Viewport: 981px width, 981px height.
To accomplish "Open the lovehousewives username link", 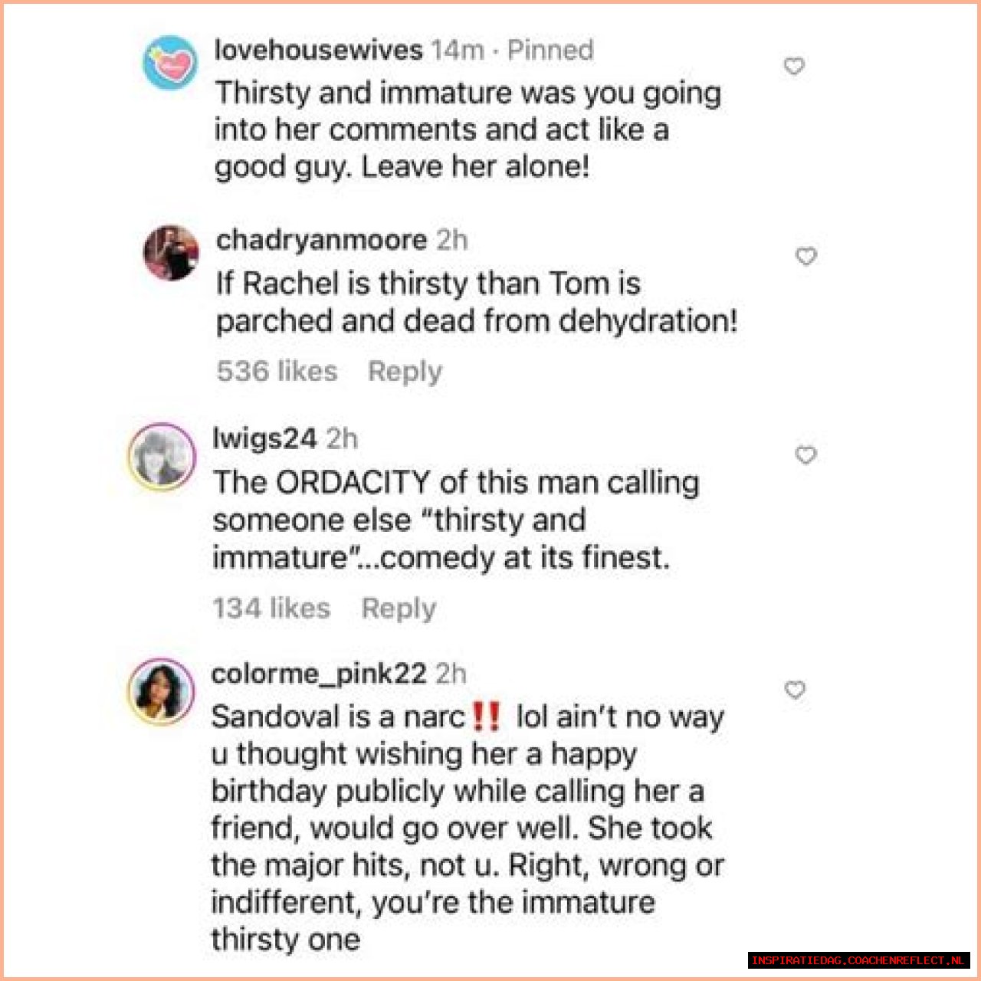I will click(x=318, y=51).
